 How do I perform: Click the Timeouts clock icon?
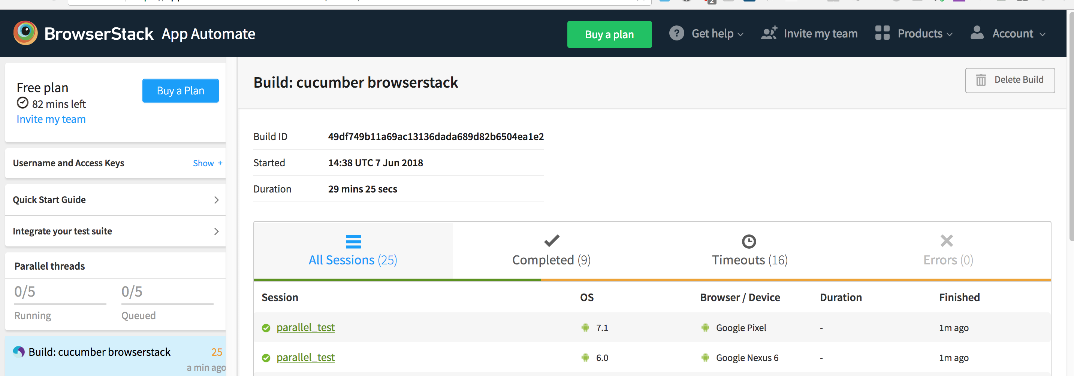749,241
